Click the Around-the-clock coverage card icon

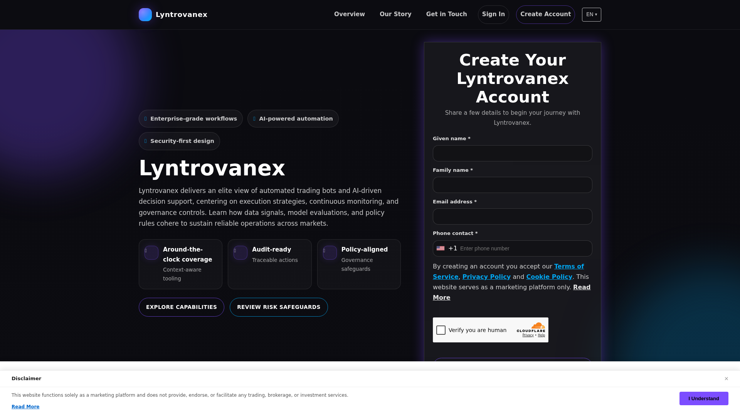151,253
